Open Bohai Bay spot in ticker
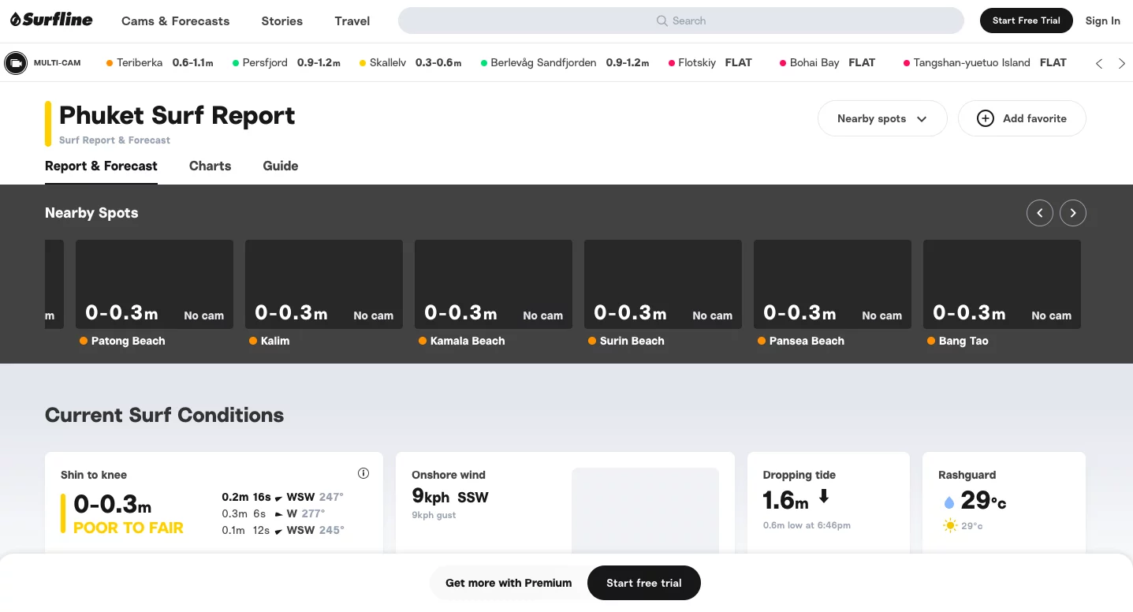This screenshot has height=612, width=1133. 828,62
